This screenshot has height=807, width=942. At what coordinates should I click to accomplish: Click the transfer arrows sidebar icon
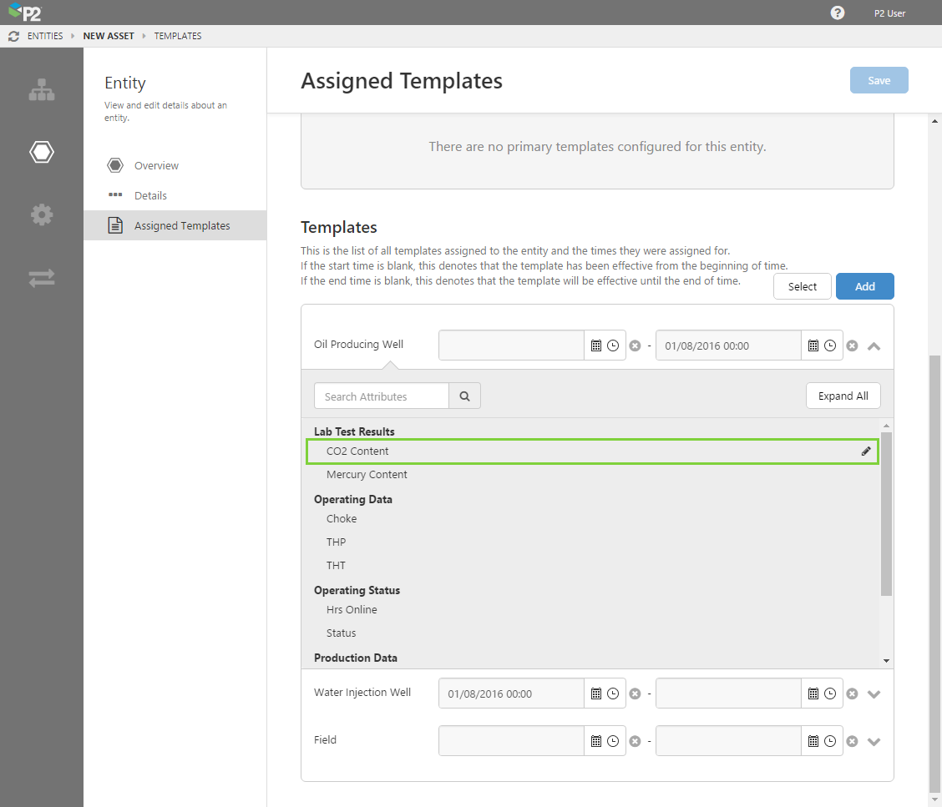(x=42, y=278)
